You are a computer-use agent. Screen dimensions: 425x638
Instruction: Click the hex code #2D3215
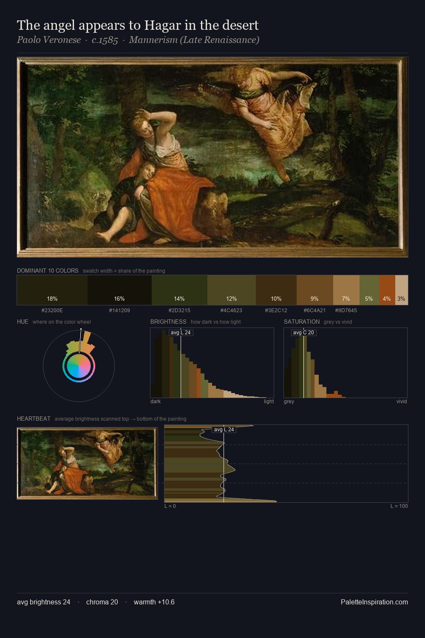(179, 310)
